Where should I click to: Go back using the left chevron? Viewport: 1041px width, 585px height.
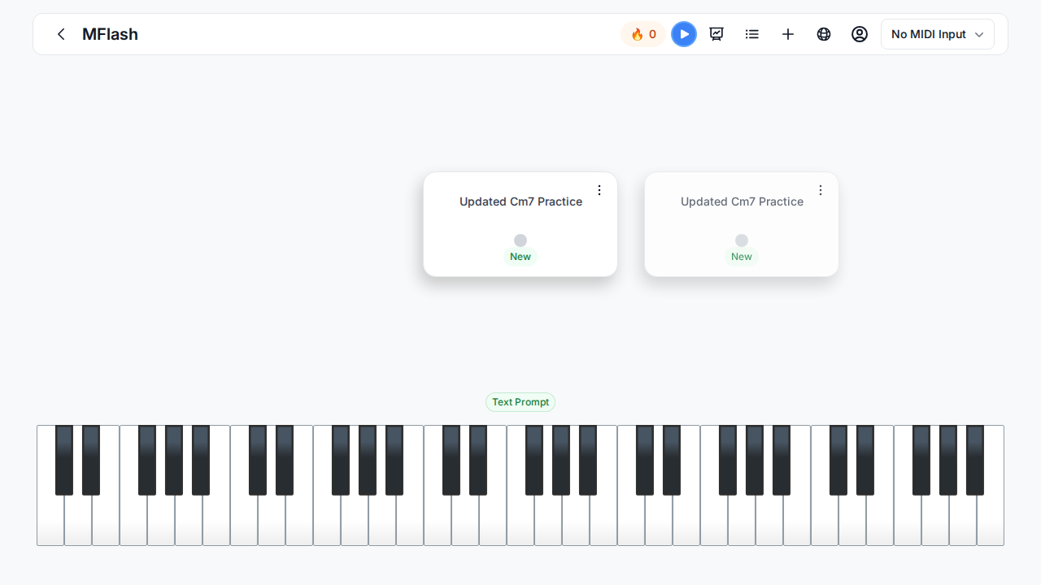click(61, 34)
